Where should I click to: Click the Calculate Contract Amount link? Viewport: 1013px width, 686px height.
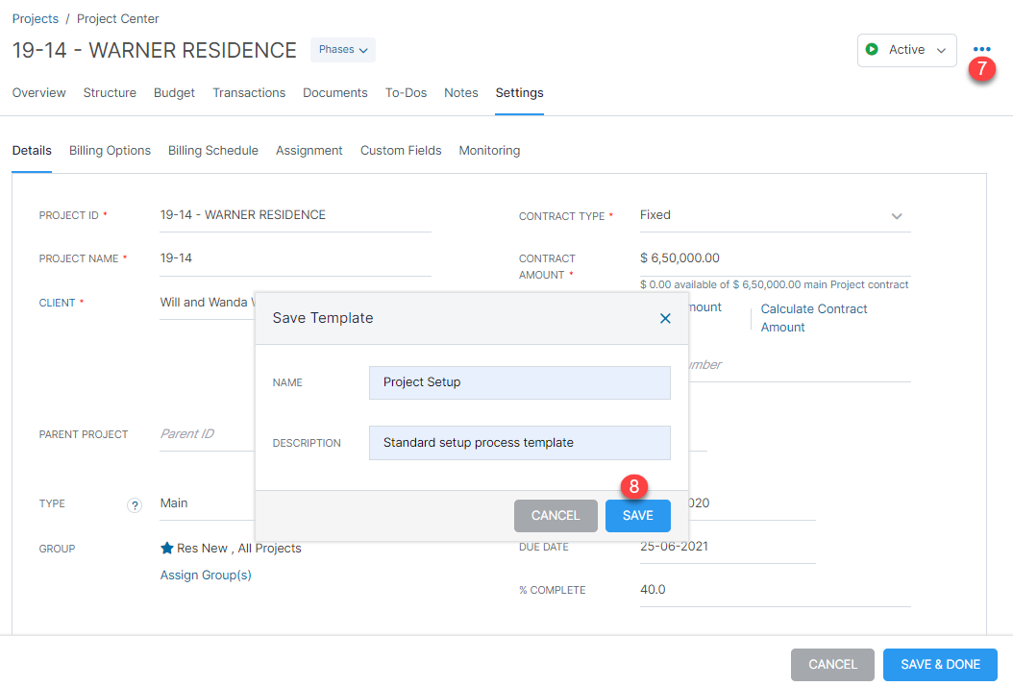(814, 318)
